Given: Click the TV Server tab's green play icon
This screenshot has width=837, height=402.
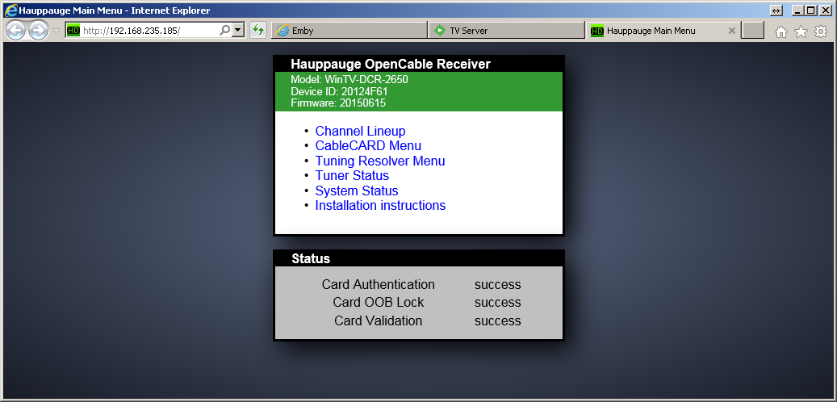Looking at the screenshot, I should click(x=439, y=31).
